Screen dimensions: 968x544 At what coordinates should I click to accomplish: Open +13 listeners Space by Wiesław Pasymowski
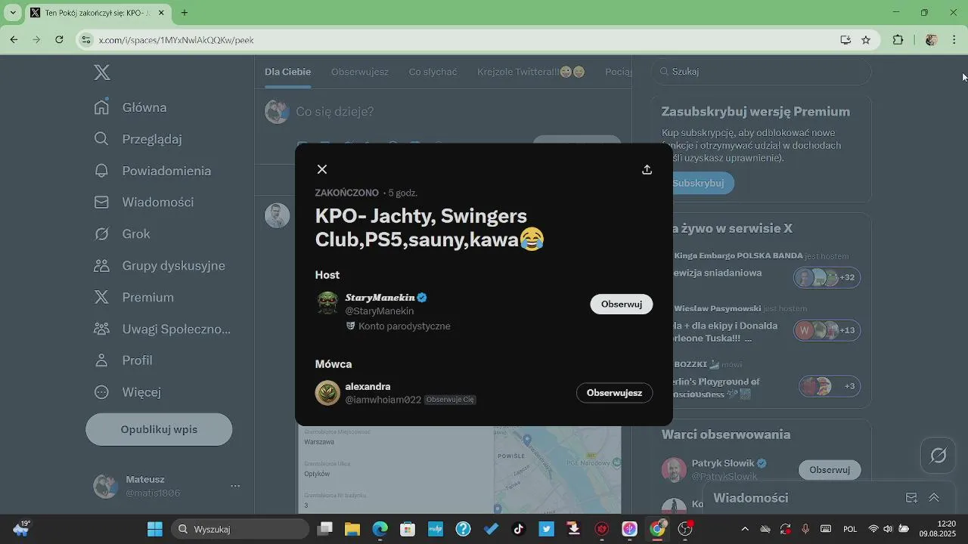click(827, 330)
